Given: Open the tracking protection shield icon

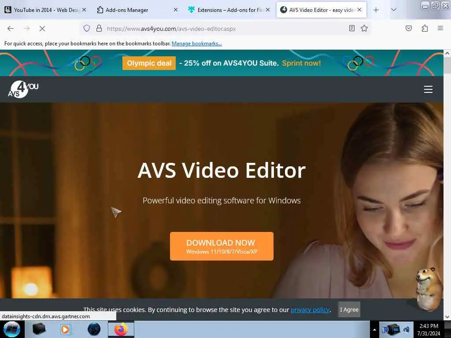Looking at the screenshot, I should 87,29.
